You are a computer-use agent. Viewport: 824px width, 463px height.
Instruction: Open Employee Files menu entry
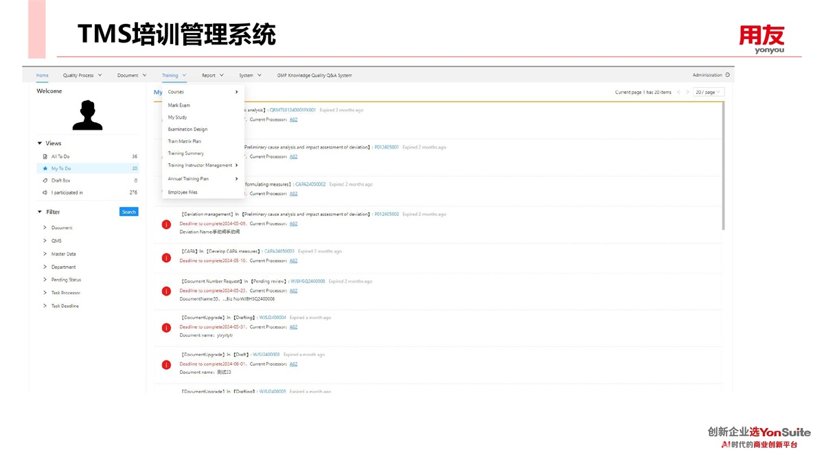183,193
